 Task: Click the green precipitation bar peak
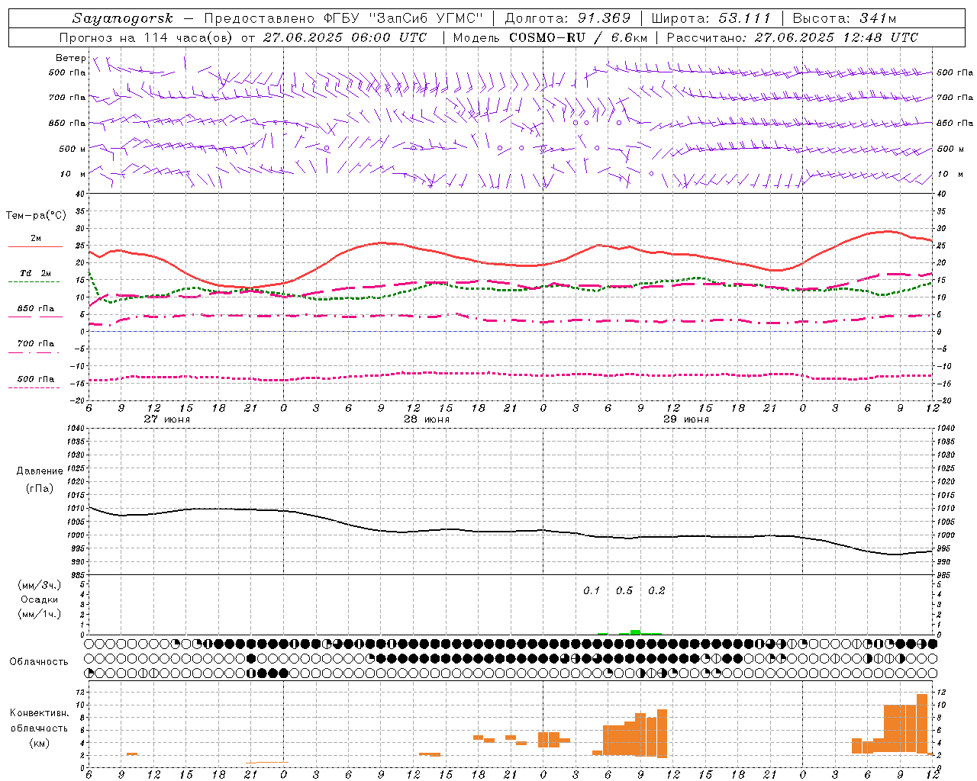pos(635,632)
